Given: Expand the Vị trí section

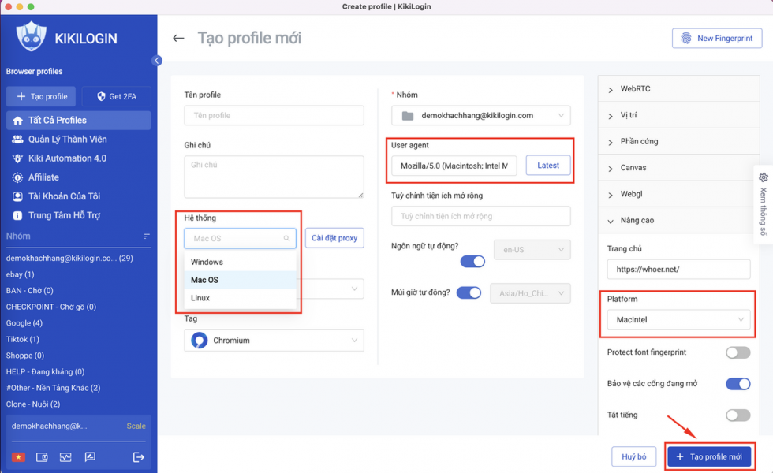Looking at the screenshot, I should pyautogui.click(x=678, y=115).
